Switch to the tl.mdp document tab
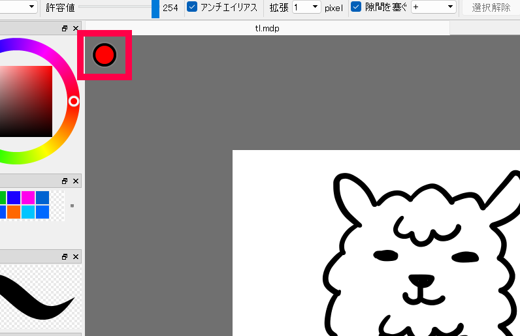 [267, 29]
